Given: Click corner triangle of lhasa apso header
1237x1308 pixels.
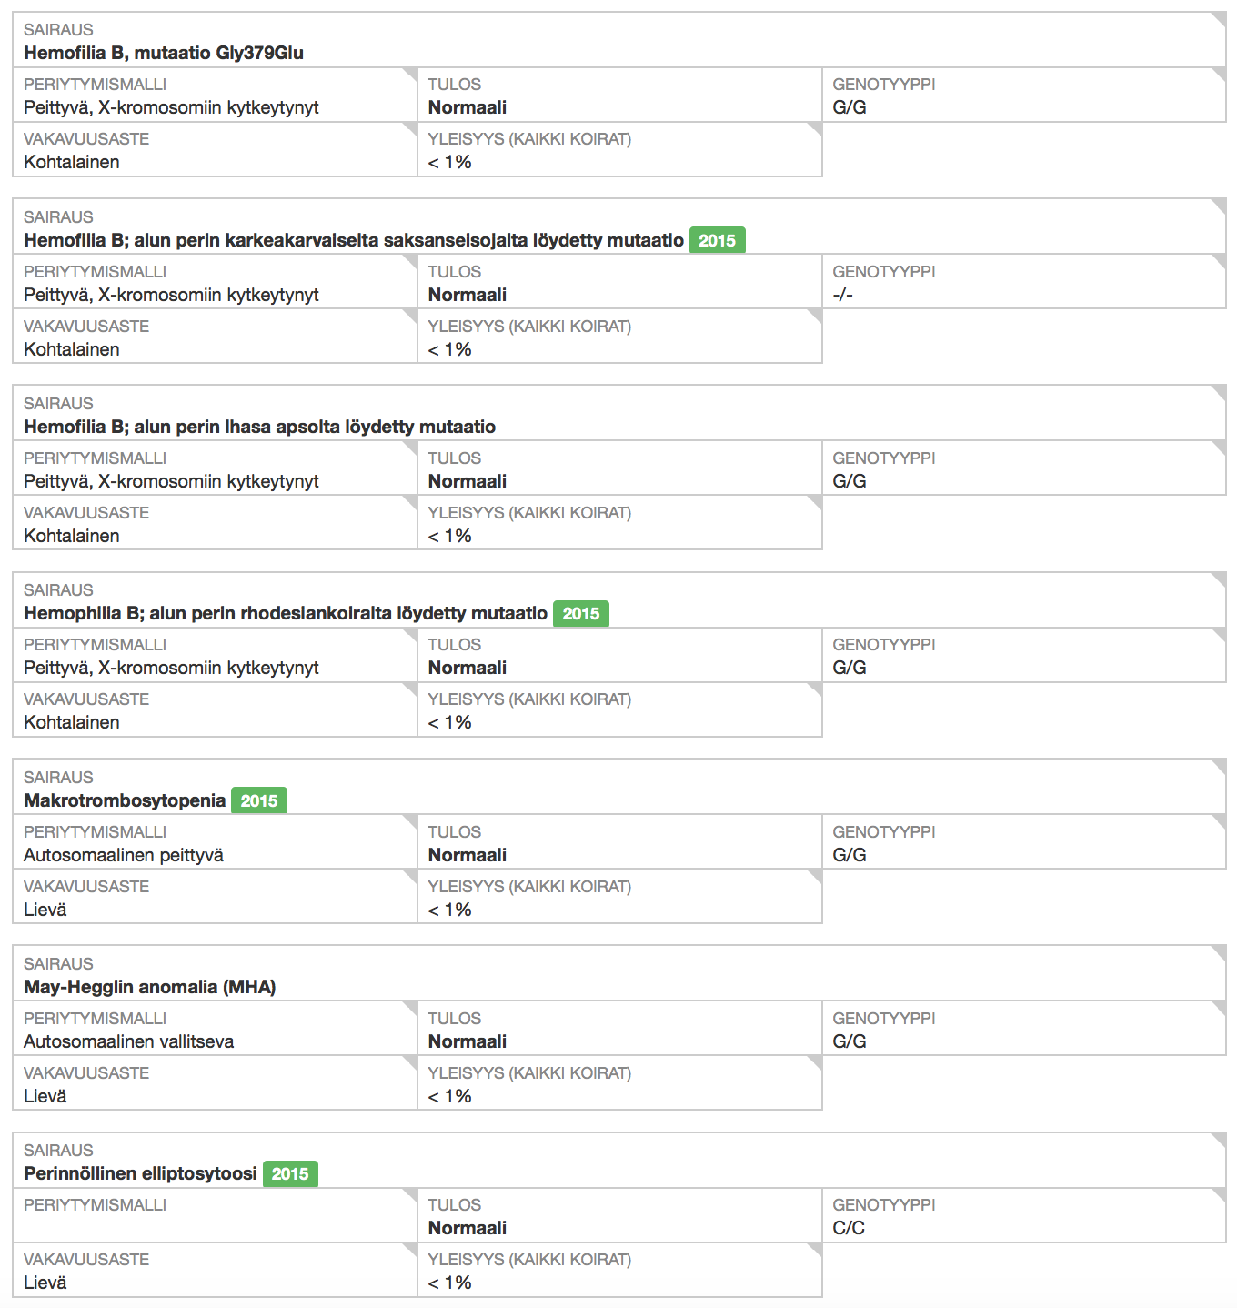Looking at the screenshot, I should tap(1219, 392).
